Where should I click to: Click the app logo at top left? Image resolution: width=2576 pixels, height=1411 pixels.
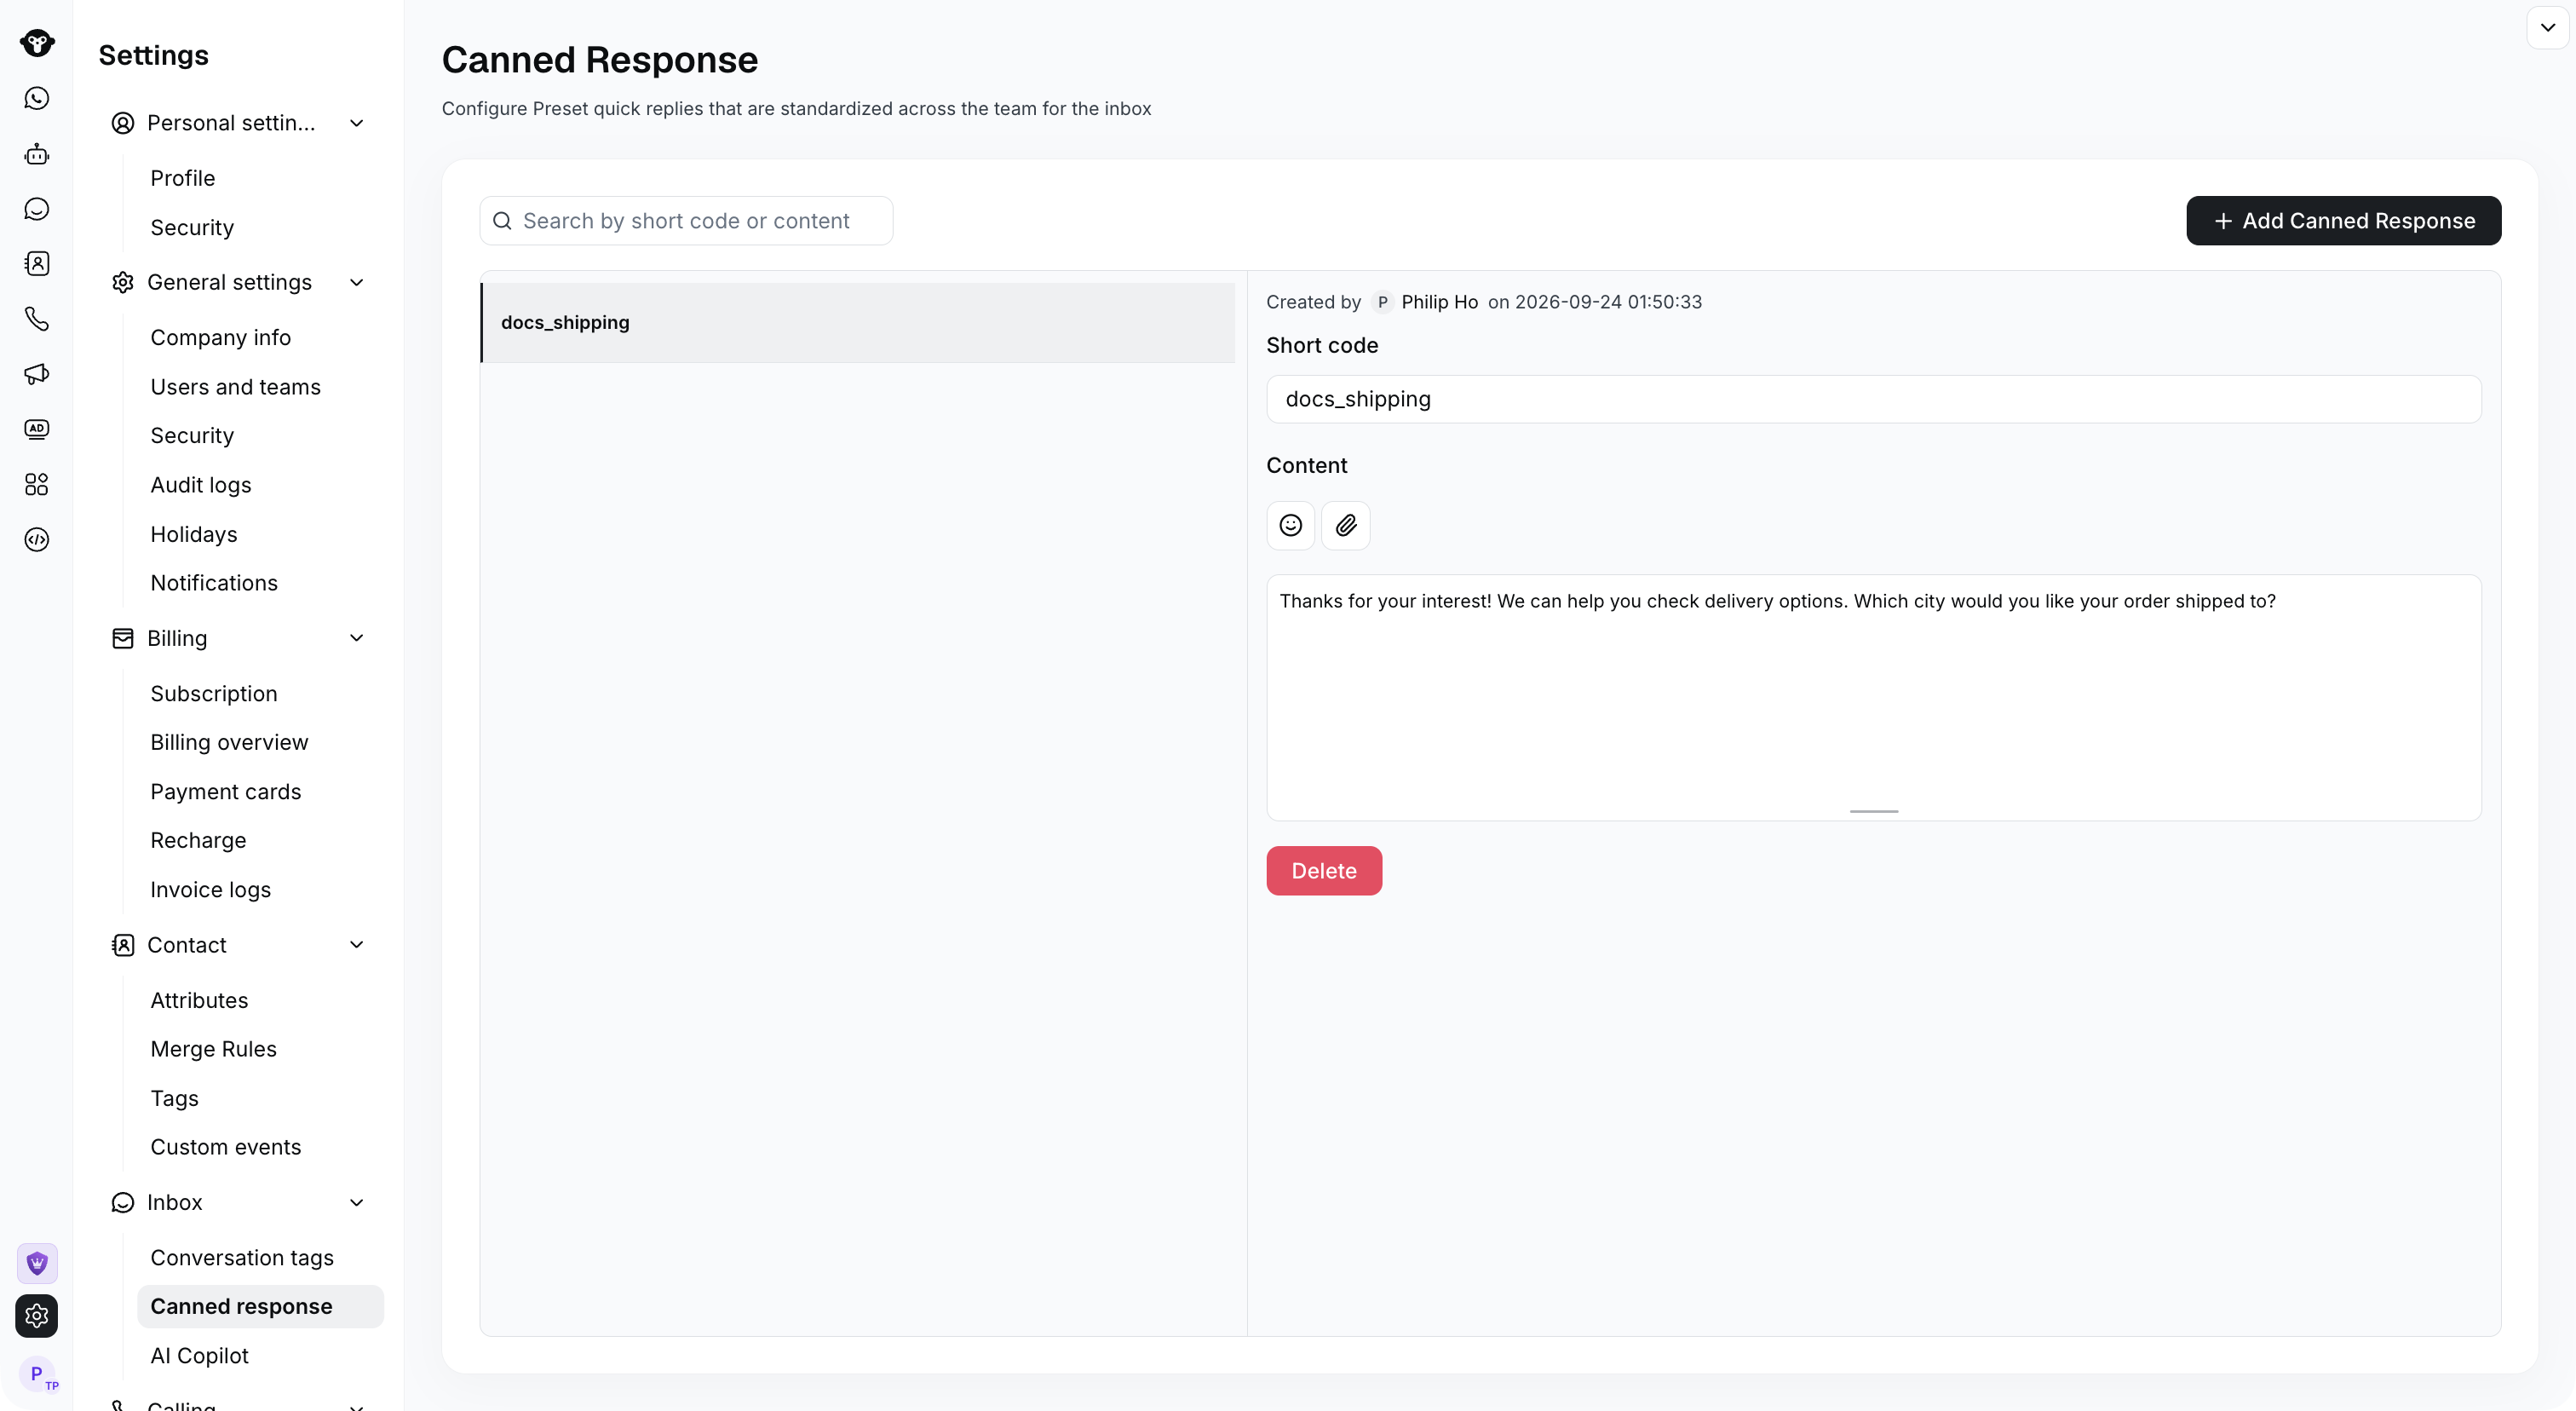[37, 43]
